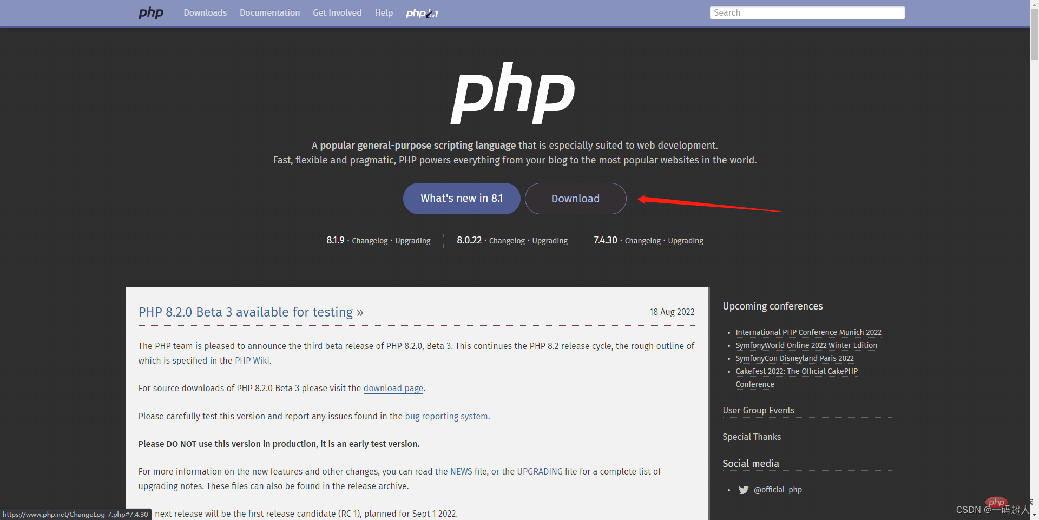Click the large php hero logo
Screen dimensions: 1039x520
(x=512, y=94)
